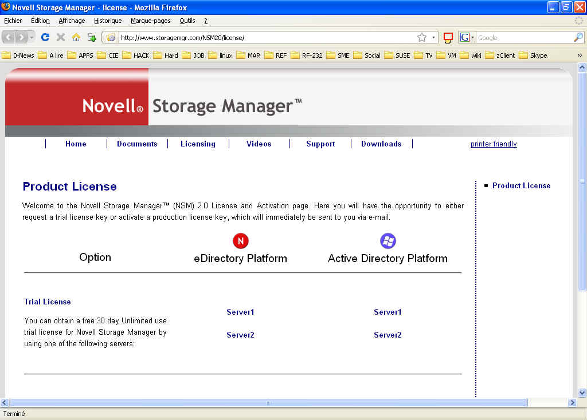Open the A lire bookmark folder
Viewport: 587px width, 420px height.
(51, 56)
